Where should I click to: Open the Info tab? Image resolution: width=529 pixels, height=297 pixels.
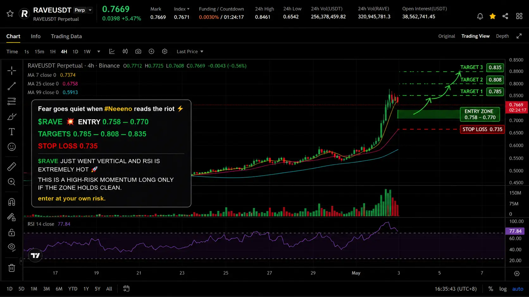tap(36, 36)
